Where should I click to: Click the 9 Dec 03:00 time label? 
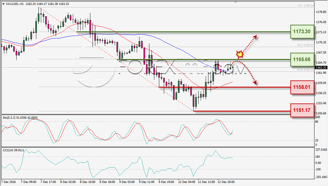tap(127, 182)
